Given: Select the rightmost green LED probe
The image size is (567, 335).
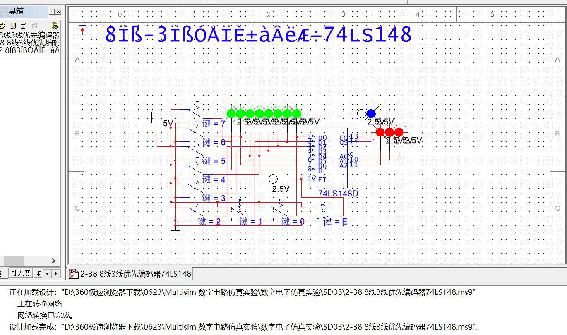Looking at the screenshot, I should (297, 113).
